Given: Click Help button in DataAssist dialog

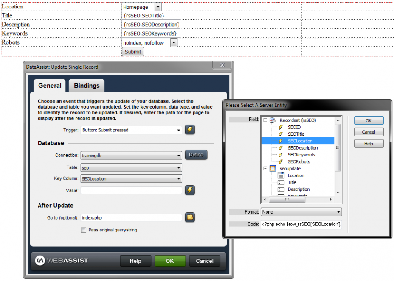Looking at the screenshot, I should point(135,261).
